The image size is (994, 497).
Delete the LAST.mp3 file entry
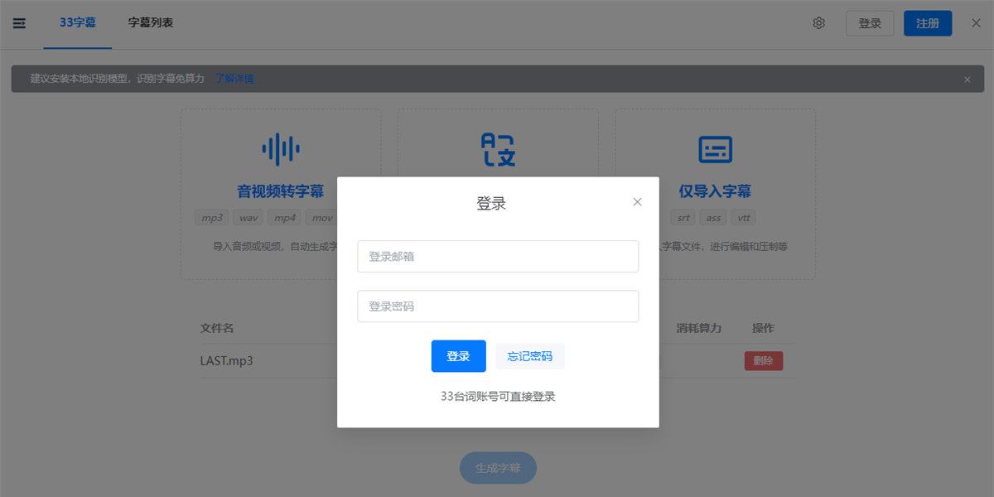[x=763, y=360]
